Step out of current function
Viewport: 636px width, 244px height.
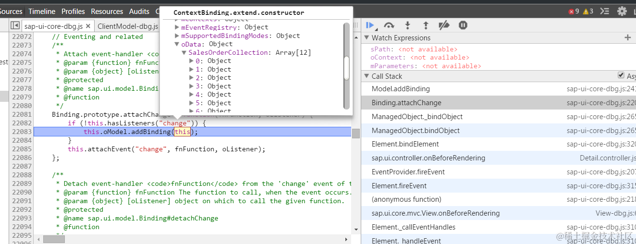pos(426,25)
